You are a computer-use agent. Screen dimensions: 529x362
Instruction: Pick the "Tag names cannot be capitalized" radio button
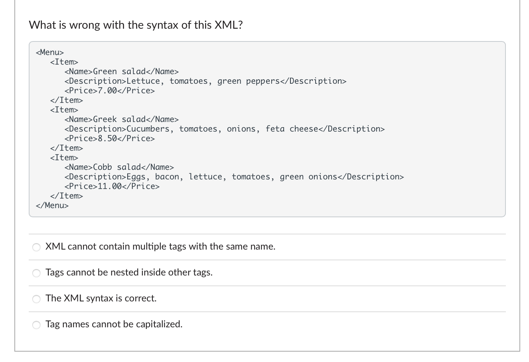37,325
